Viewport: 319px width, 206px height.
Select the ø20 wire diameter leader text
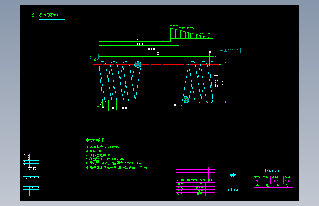(x=176, y=104)
